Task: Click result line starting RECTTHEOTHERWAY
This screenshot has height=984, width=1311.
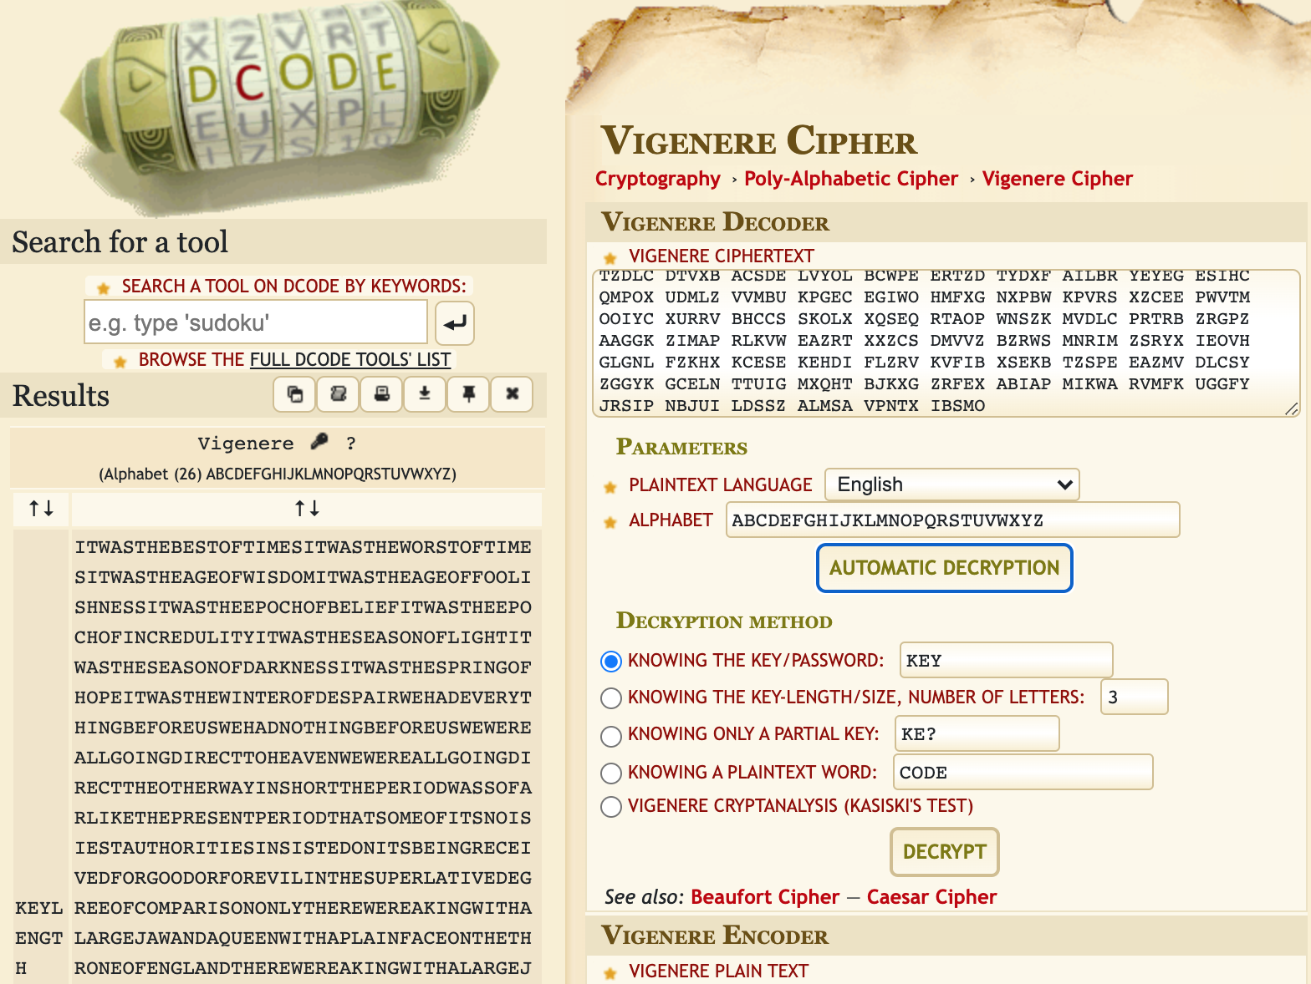Action: point(303,788)
